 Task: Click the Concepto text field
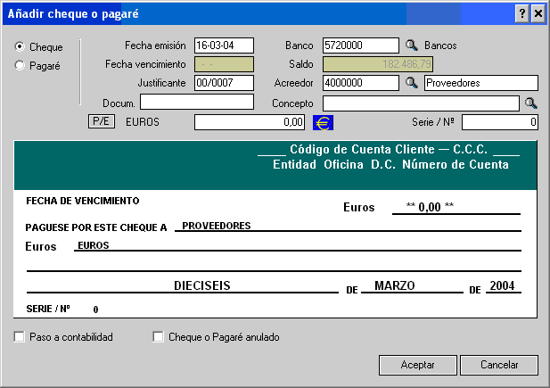(x=421, y=103)
